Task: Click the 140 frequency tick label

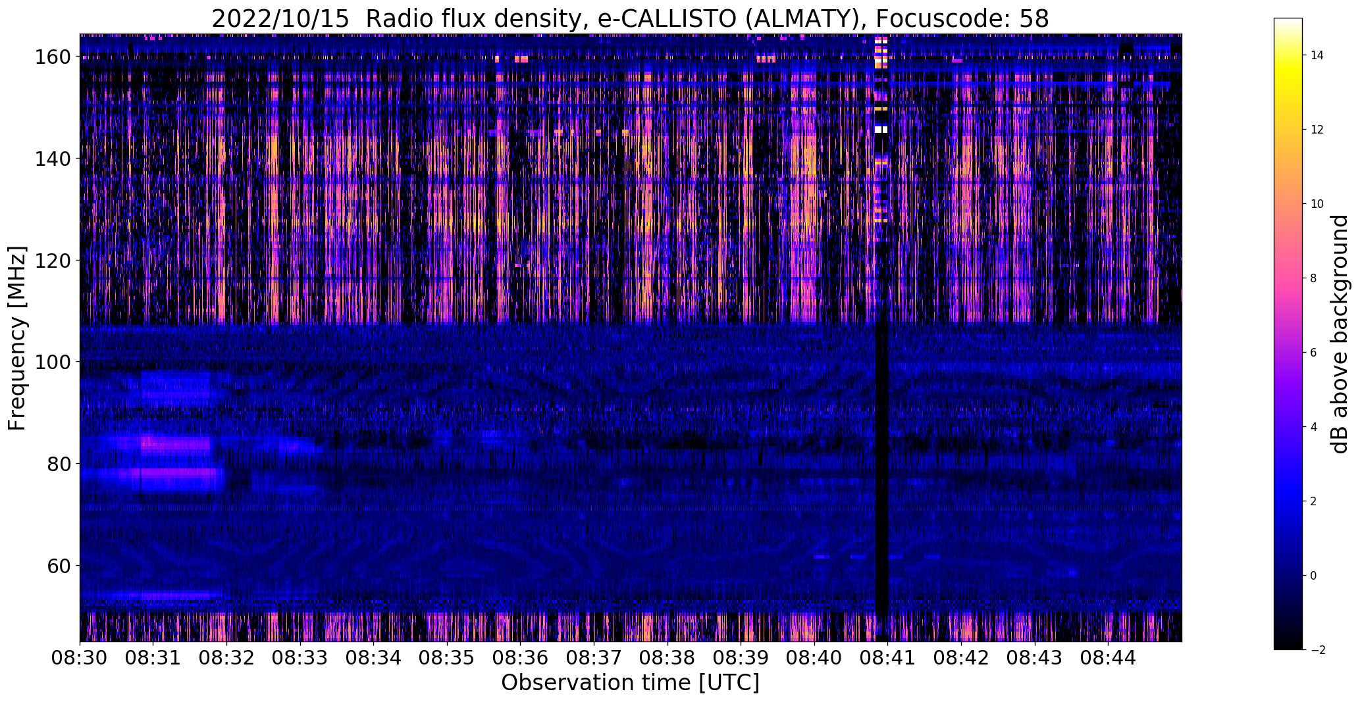Action: coord(52,159)
